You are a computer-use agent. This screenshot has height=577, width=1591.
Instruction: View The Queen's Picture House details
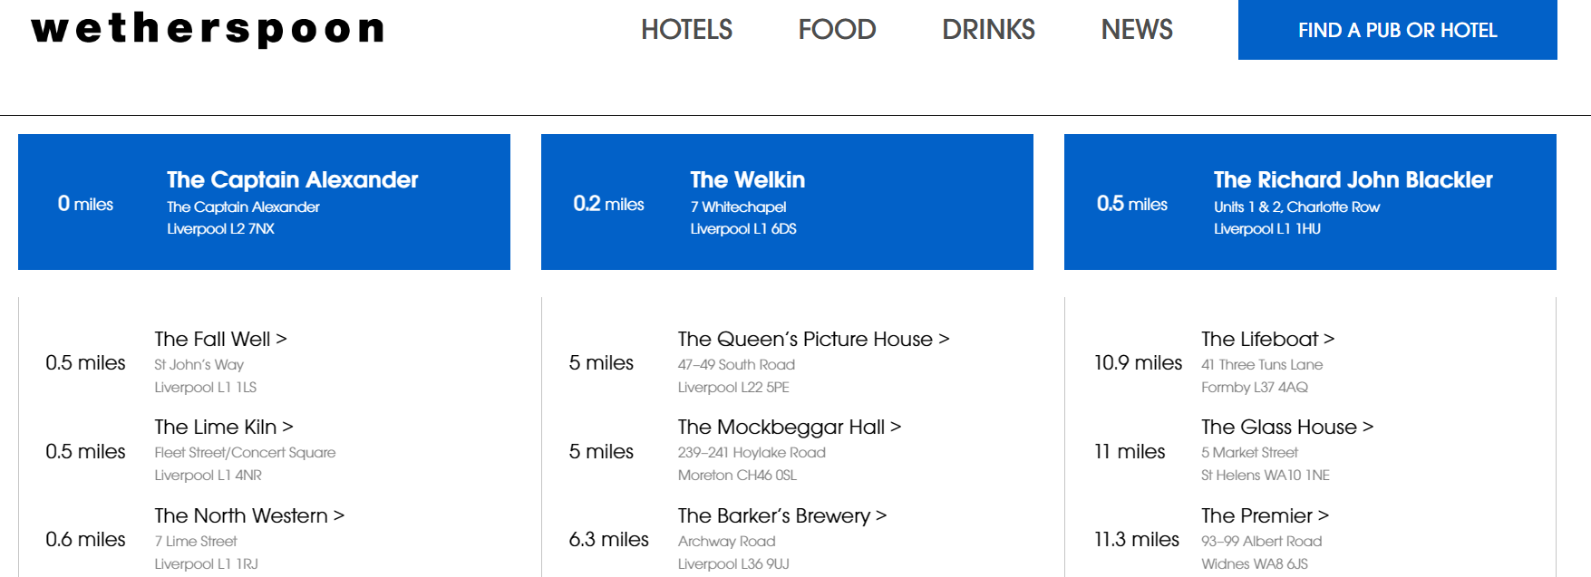[x=813, y=339]
